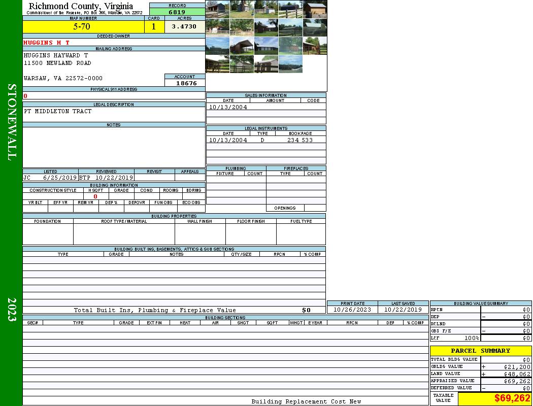Click the acres value 3.4730
The height and width of the screenshot is (406, 533).
(x=184, y=27)
